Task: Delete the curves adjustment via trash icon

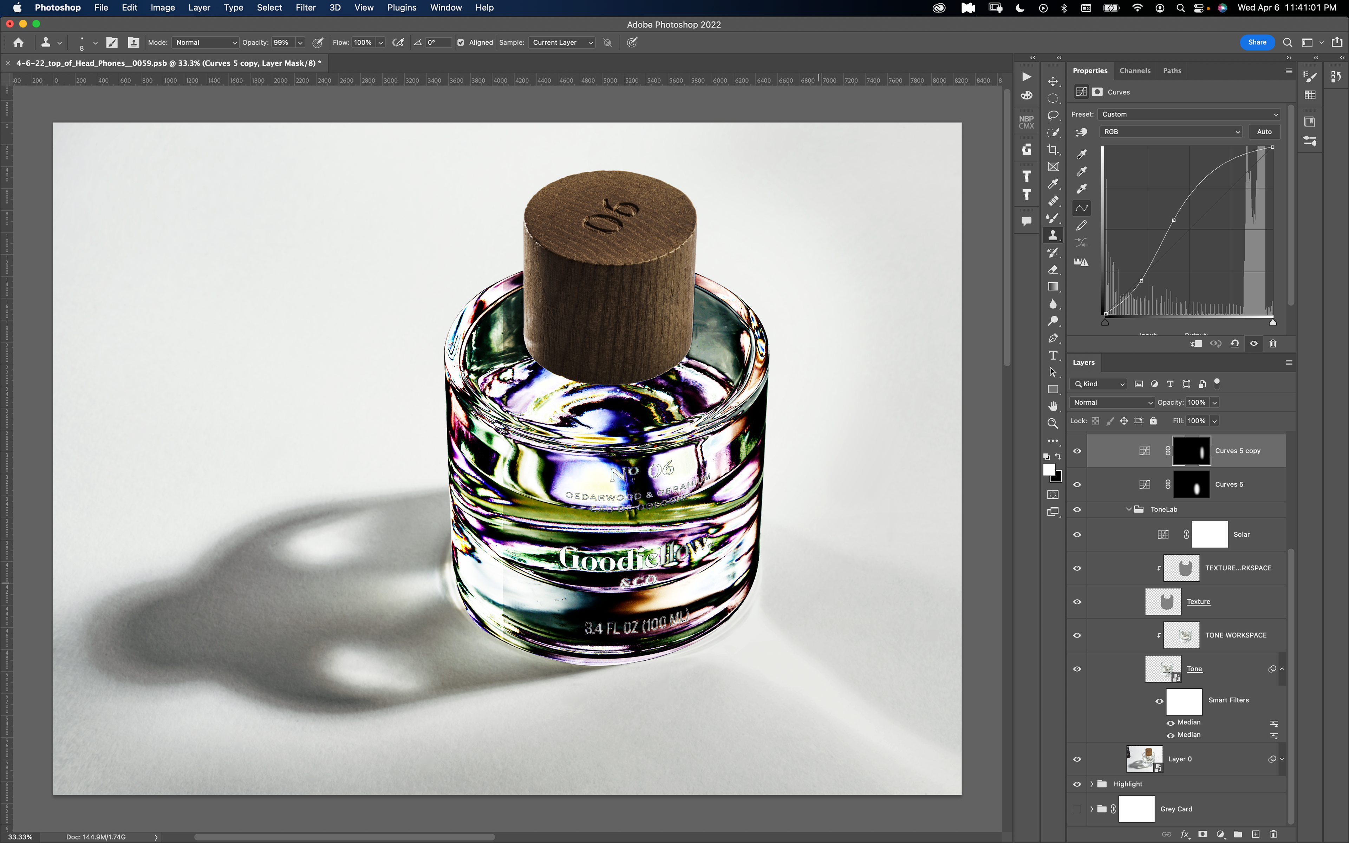Action: pos(1273,344)
